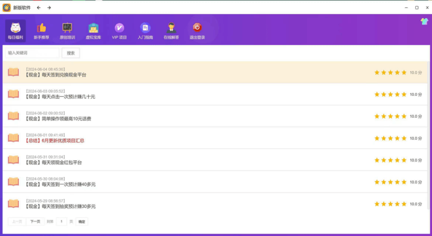Click timestamp 2024-06-04 08:45:30
The width and height of the screenshot is (432, 236).
(x=45, y=69)
